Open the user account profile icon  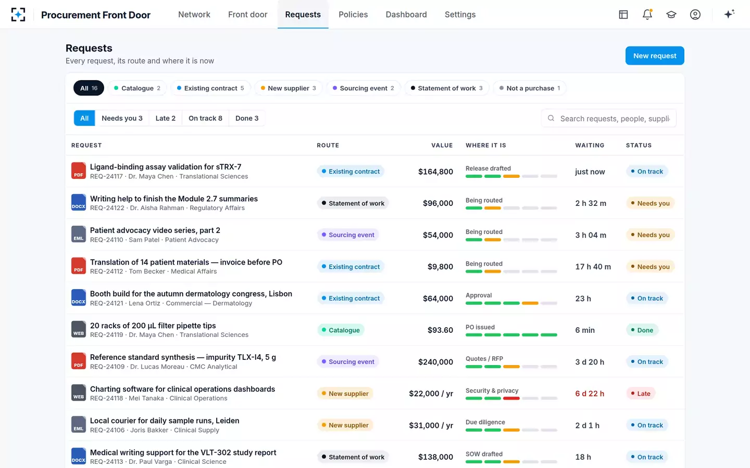[x=695, y=15]
